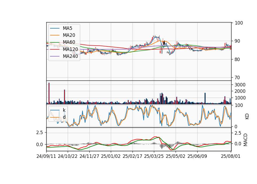Viewport: 257px width, 184px height.
Task: Click the 25/03/25 date label
Action: [154, 156]
